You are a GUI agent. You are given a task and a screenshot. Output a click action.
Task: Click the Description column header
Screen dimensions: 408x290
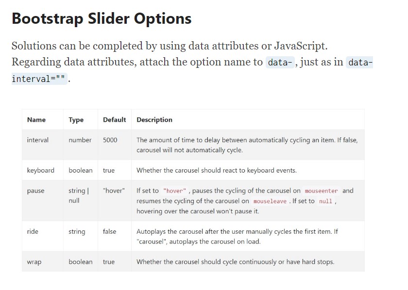(x=154, y=120)
